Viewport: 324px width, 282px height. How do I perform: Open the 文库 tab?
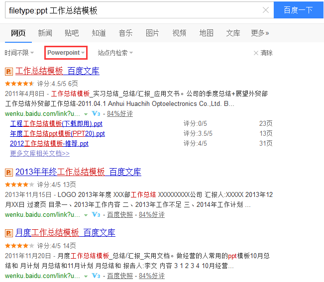tap(233, 33)
